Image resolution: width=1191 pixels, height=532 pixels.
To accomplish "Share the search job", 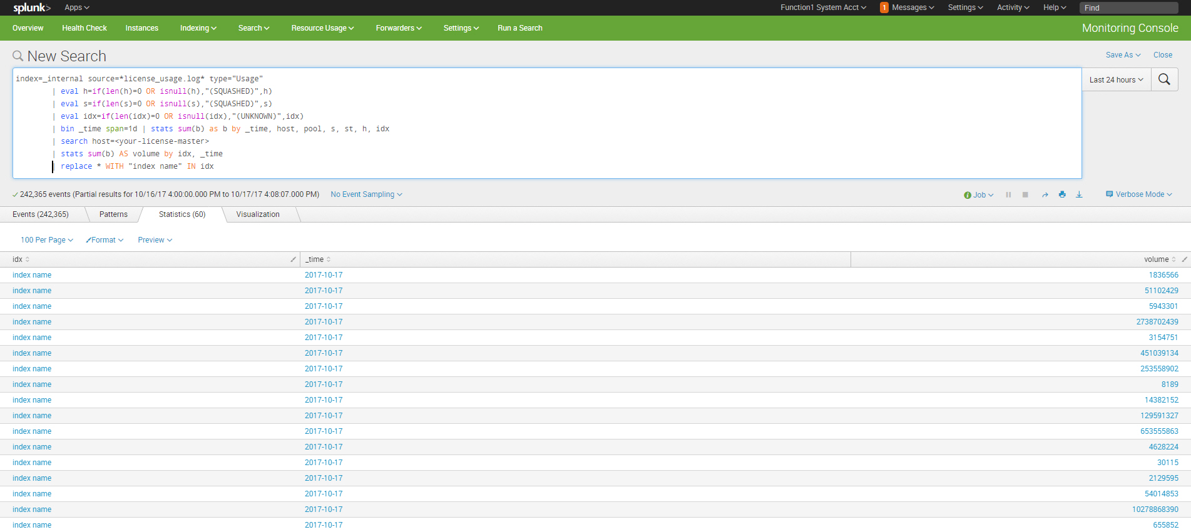I will click(x=1045, y=195).
